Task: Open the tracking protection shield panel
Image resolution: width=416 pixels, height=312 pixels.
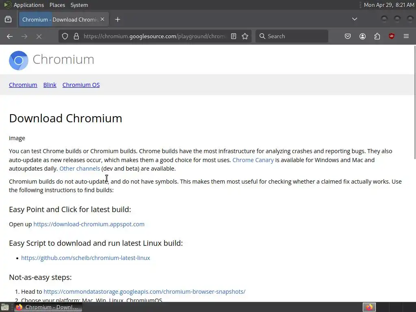Action: (x=65, y=36)
